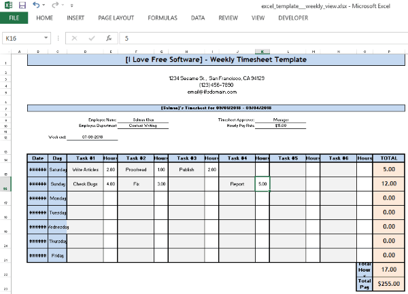The image size is (408, 294).
Task: Select the Employee Name value cell
Action: point(143,120)
